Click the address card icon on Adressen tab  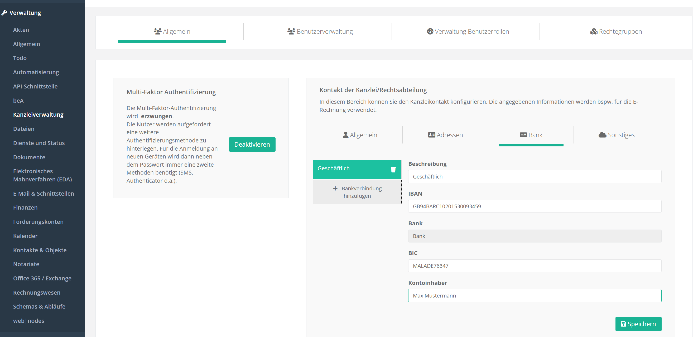pyautogui.click(x=431, y=135)
